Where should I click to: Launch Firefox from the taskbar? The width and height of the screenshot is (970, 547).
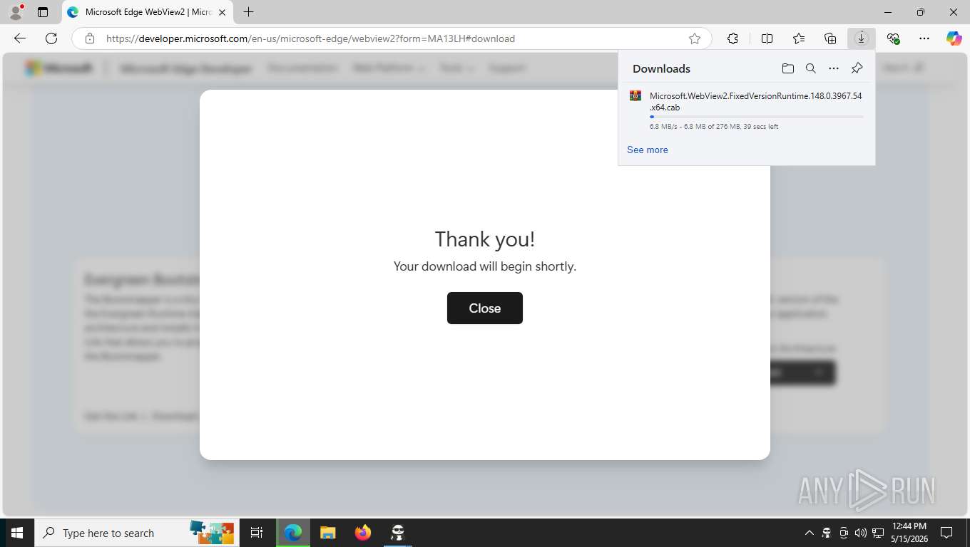tap(362, 533)
